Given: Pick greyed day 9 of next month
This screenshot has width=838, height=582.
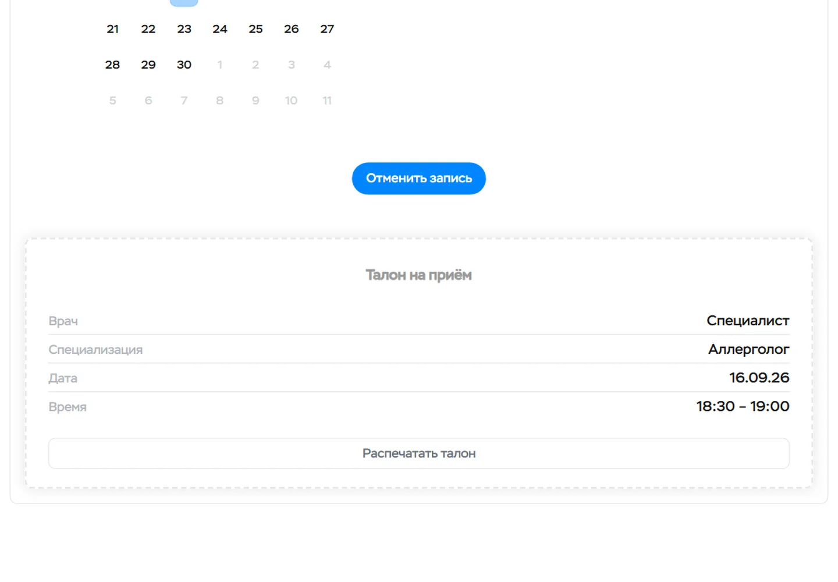Looking at the screenshot, I should coord(255,101).
